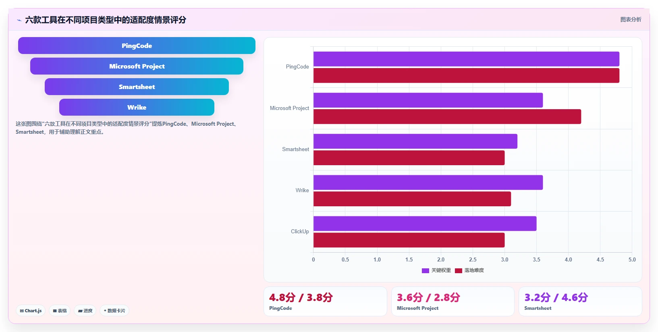Click the Microsoft Project y-axis label

tap(289, 108)
